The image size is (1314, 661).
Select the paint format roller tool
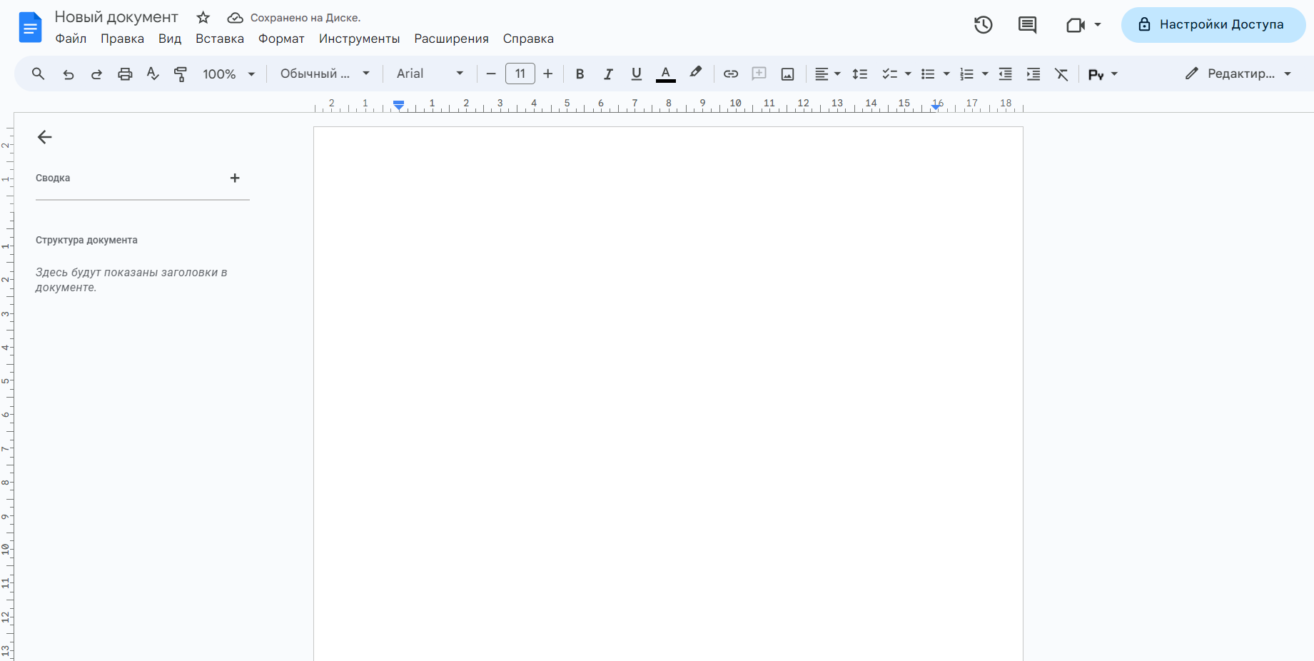click(x=181, y=74)
